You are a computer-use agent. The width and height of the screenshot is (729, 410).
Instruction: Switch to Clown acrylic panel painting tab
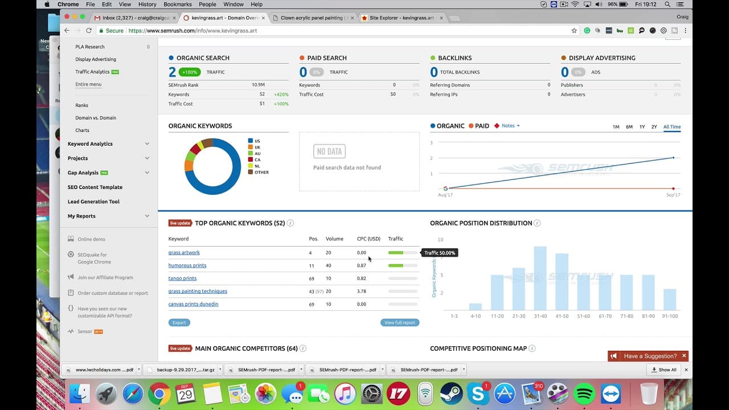coord(312,18)
